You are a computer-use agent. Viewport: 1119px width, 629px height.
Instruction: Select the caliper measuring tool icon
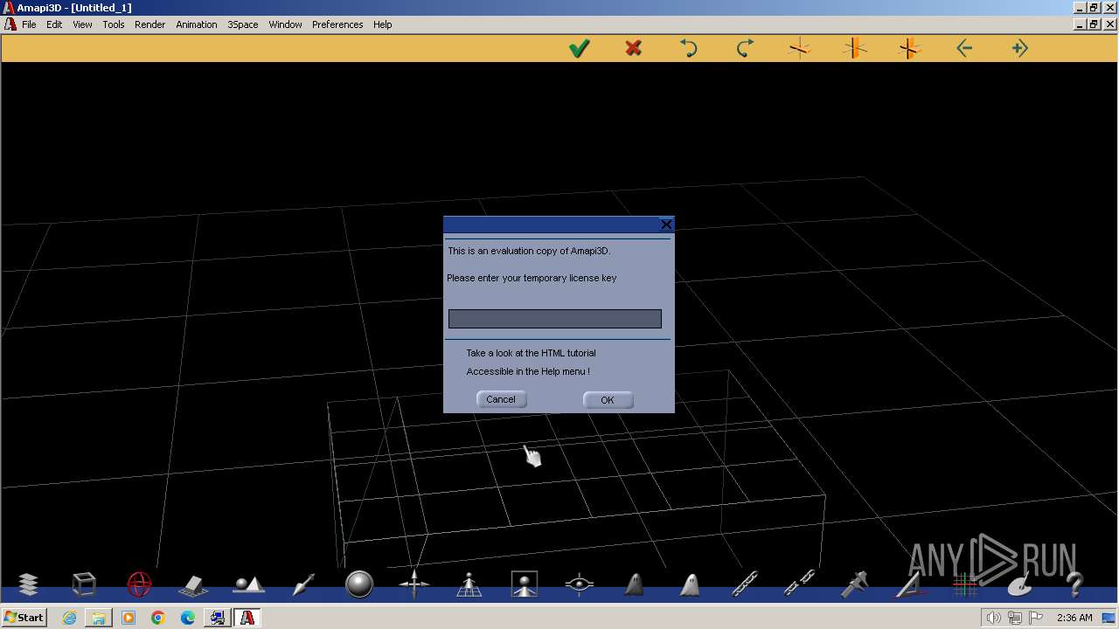click(x=854, y=584)
